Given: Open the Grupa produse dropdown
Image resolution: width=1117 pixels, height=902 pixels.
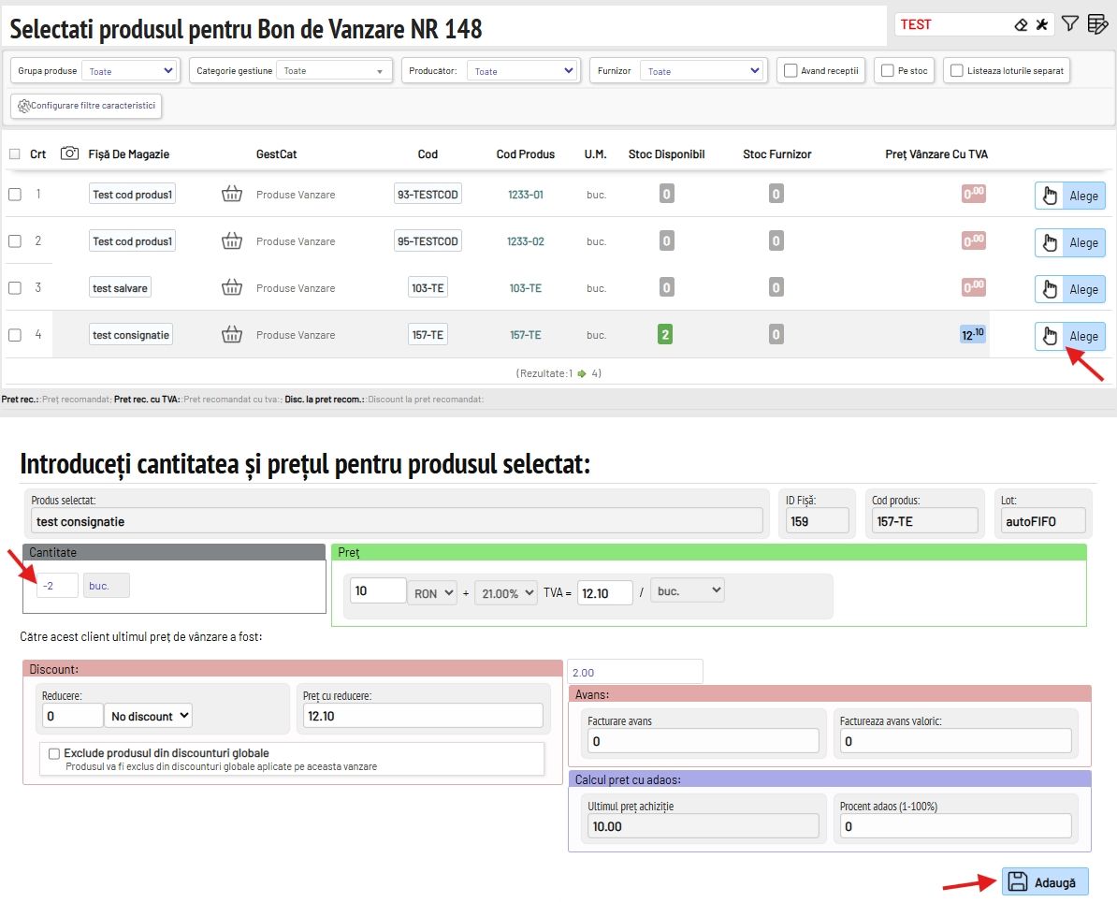Looking at the screenshot, I should coord(129,71).
